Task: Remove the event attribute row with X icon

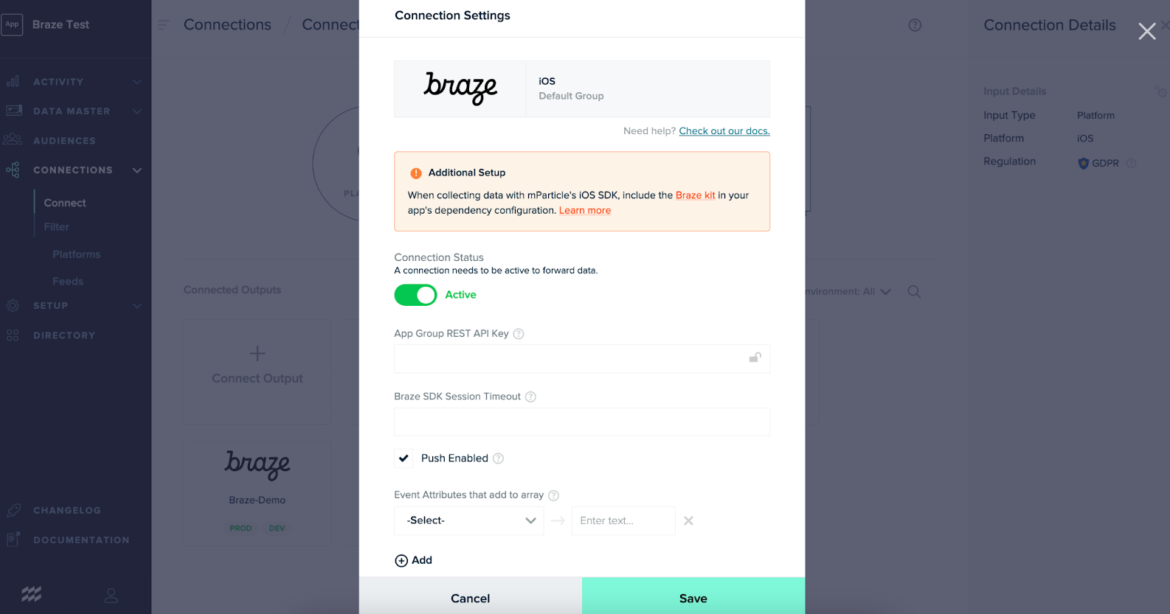Action: point(688,521)
